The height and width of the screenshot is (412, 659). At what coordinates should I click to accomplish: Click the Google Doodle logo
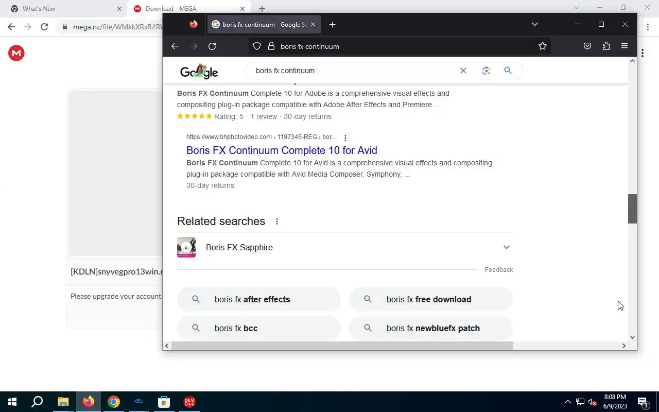(199, 71)
